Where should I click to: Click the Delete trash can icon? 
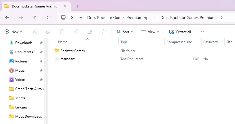(104, 32)
